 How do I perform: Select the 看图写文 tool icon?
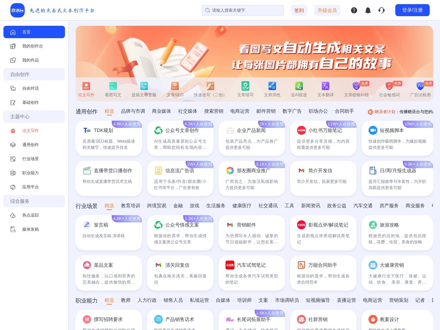[113, 86]
